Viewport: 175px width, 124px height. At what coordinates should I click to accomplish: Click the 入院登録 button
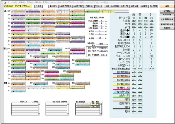coord(89,6)
